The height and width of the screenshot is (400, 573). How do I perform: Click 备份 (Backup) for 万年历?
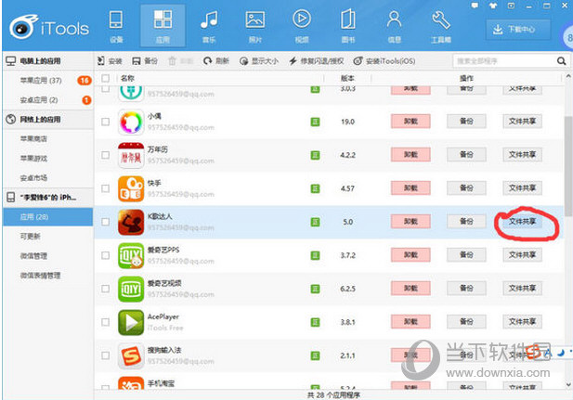[466, 154]
